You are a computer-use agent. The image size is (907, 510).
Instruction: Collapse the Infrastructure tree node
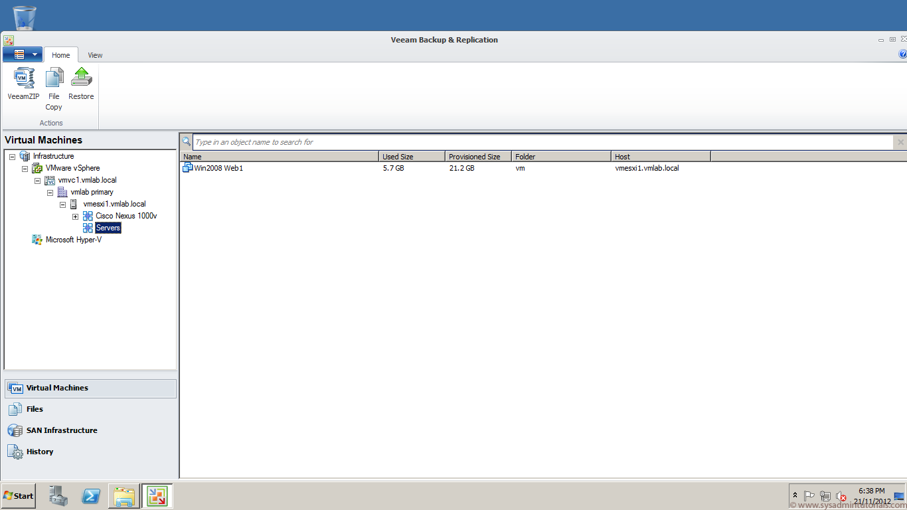click(13, 156)
